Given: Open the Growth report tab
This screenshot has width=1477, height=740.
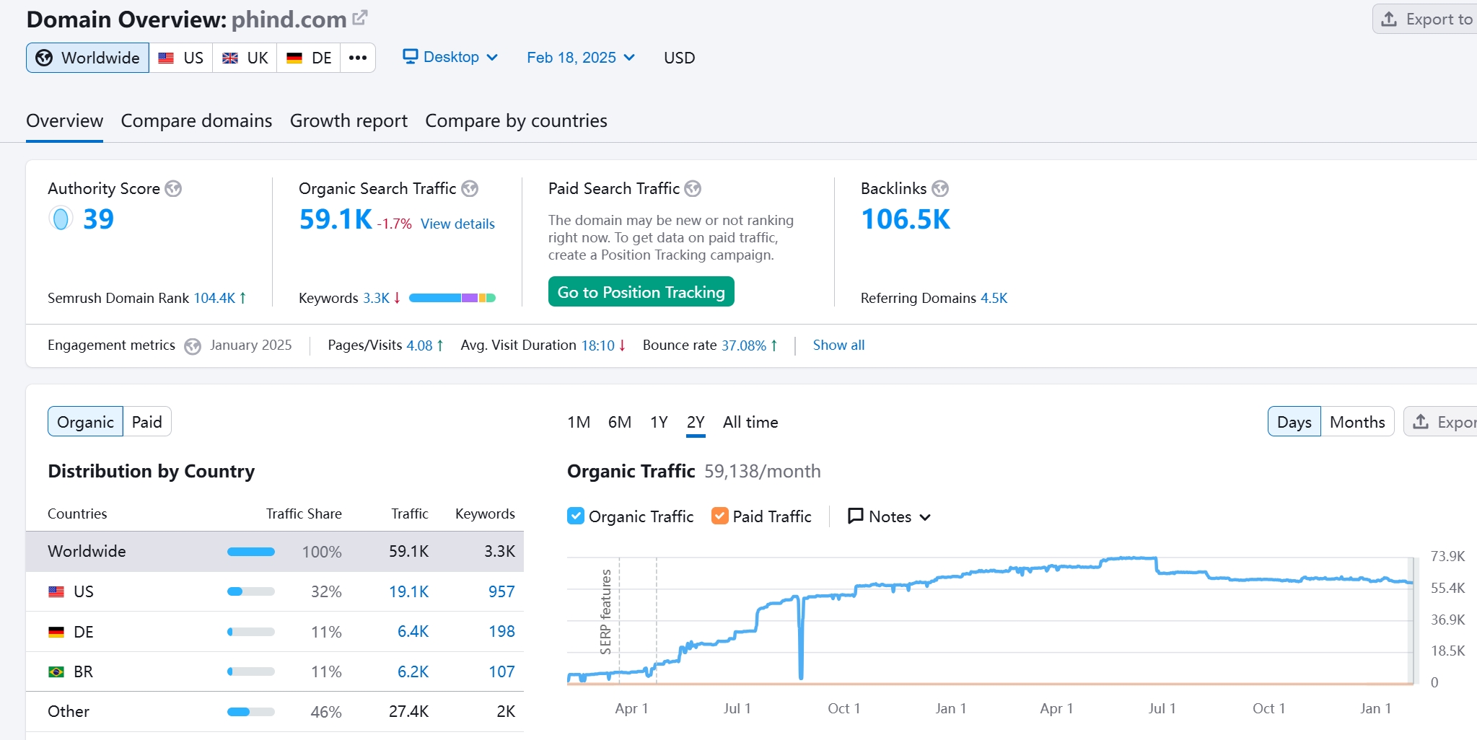Looking at the screenshot, I should pos(349,120).
